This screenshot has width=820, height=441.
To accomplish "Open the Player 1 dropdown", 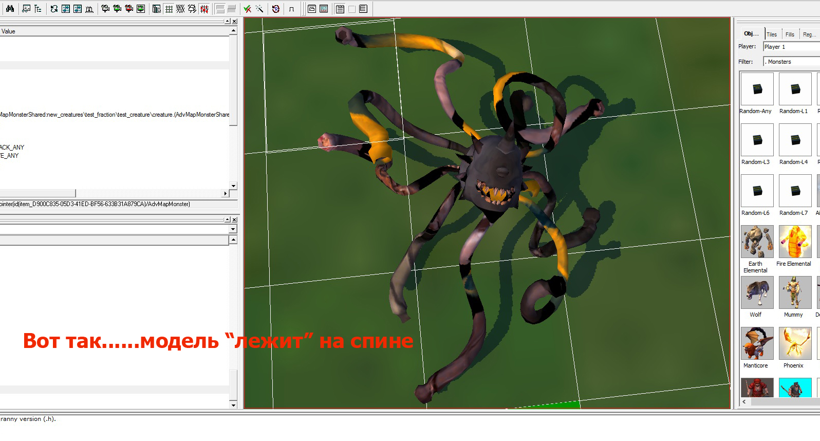I will click(791, 47).
